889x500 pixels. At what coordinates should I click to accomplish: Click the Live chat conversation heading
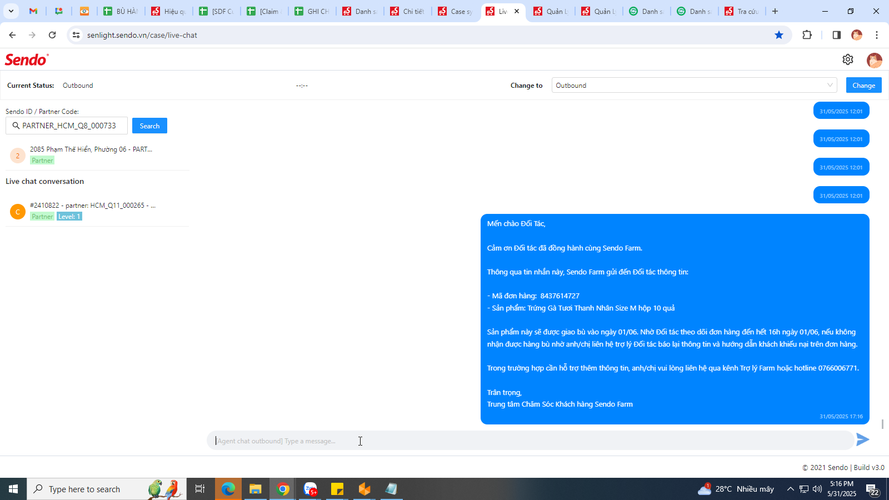coord(45,181)
